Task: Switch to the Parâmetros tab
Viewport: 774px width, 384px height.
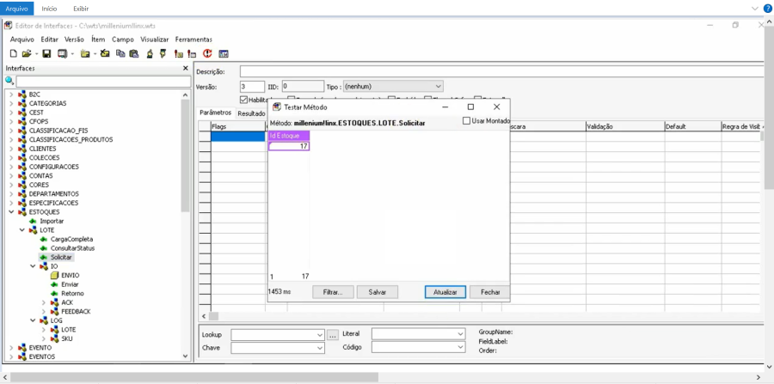Action: pos(215,113)
